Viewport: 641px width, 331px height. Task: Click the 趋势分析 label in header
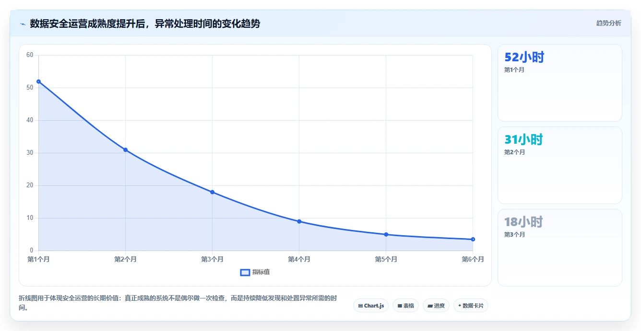click(x=608, y=23)
